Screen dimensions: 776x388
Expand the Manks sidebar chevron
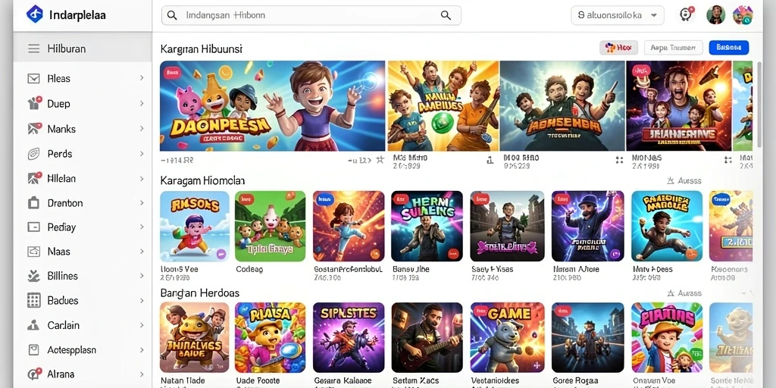pos(142,129)
